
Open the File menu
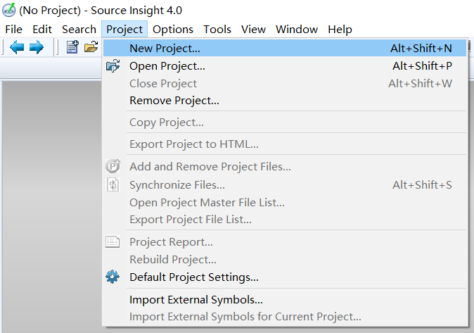(x=13, y=30)
